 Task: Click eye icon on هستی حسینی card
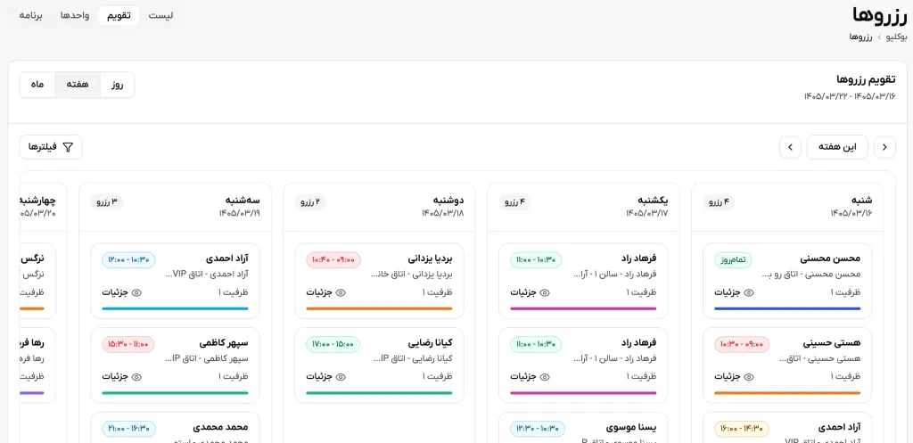click(749, 377)
